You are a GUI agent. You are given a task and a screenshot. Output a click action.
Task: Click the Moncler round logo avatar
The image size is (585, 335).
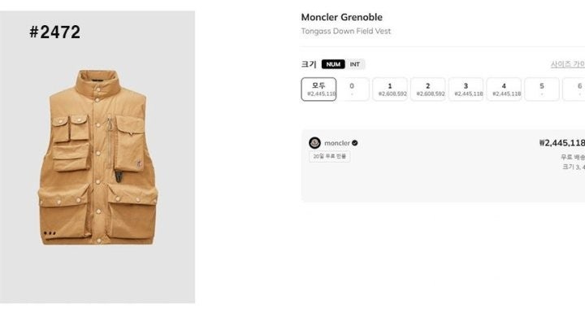pyautogui.click(x=314, y=142)
